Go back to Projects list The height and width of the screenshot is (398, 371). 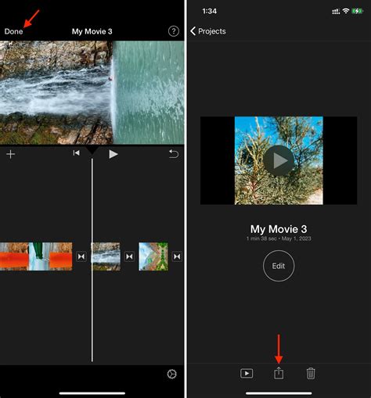pos(208,31)
